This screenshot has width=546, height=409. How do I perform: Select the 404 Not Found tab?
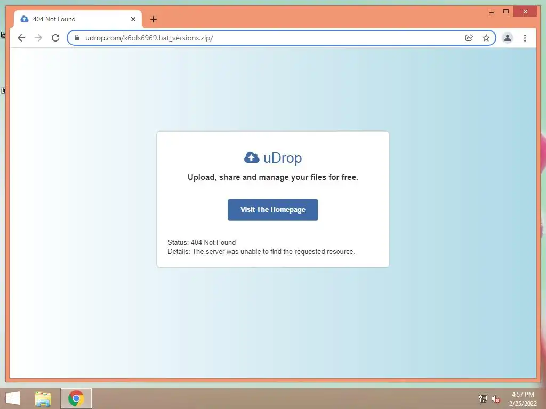click(78, 19)
